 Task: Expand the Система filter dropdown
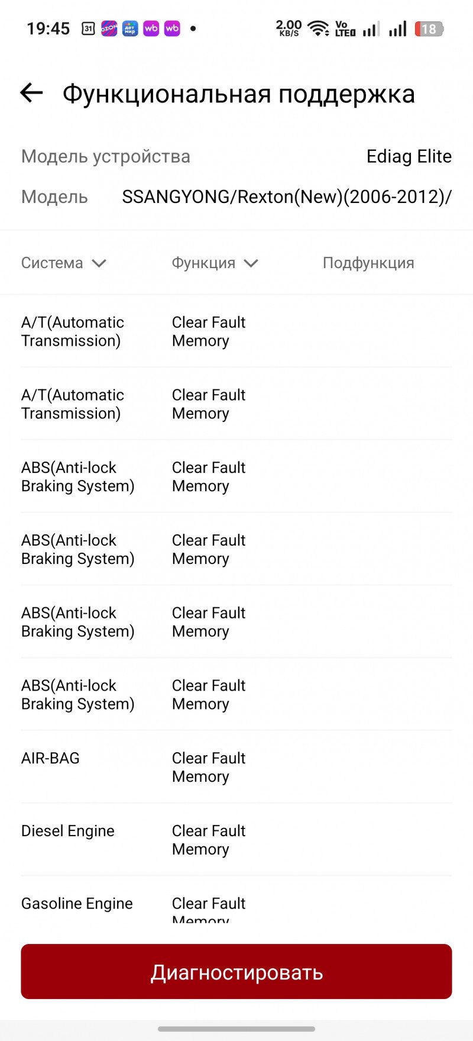point(64,263)
